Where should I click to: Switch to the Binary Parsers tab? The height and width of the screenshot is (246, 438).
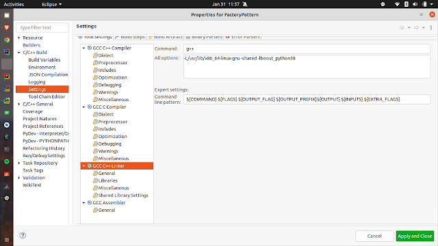(x=204, y=37)
